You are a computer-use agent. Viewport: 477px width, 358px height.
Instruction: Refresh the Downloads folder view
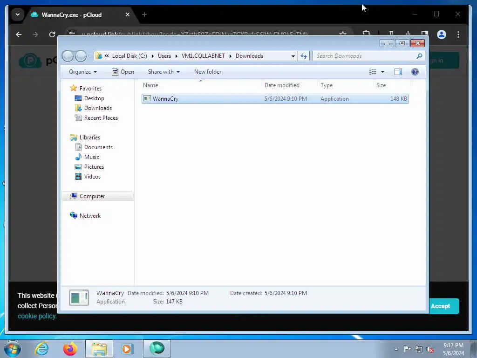pyautogui.click(x=304, y=56)
